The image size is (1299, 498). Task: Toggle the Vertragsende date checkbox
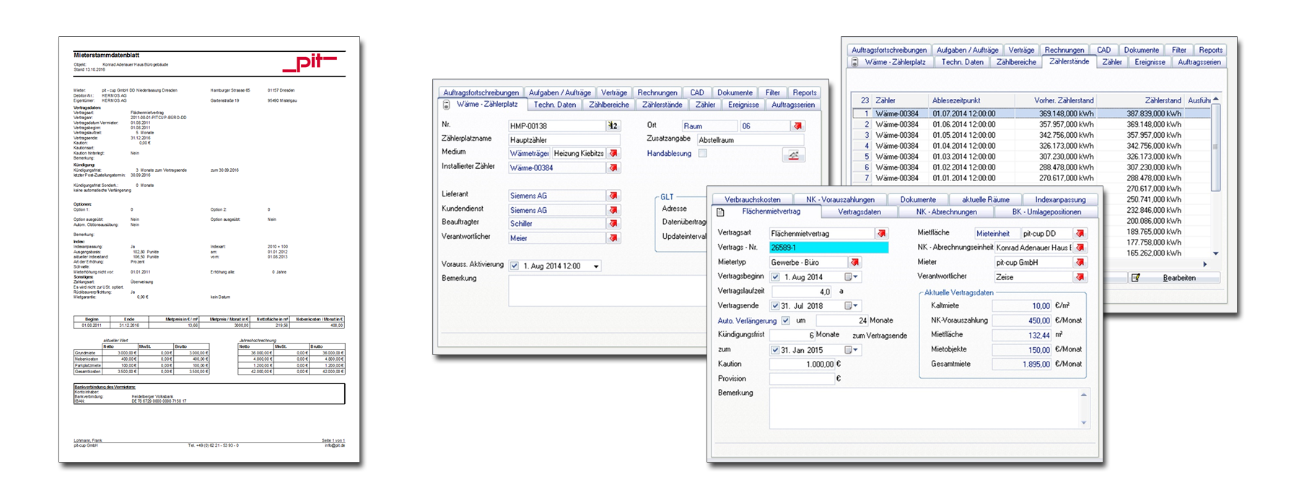(x=775, y=306)
